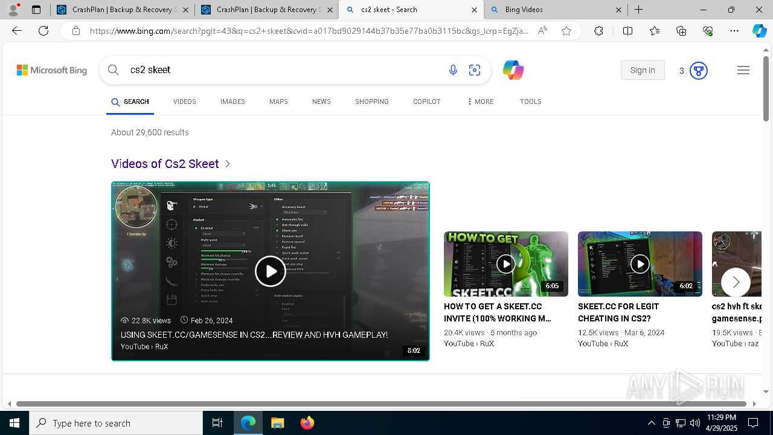The width and height of the screenshot is (773, 435).
Task: Open File Explorer from taskbar
Action: [277, 423]
